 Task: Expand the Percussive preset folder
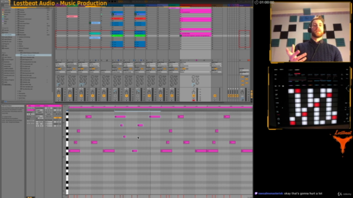[18, 94]
